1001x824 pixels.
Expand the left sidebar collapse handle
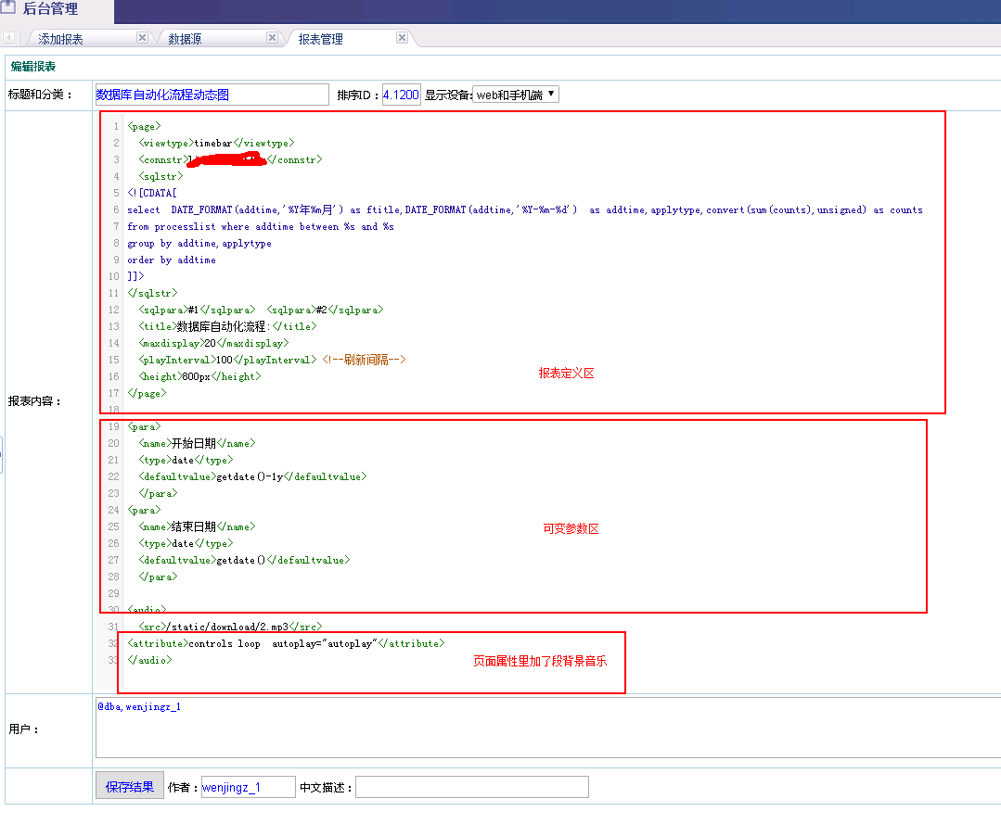pyautogui.click(x=2, y=454)
